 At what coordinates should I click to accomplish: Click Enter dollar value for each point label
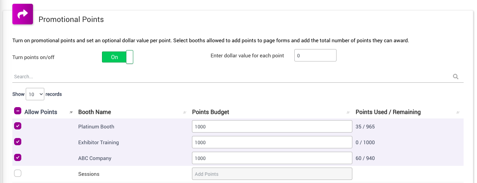[247, 56]
